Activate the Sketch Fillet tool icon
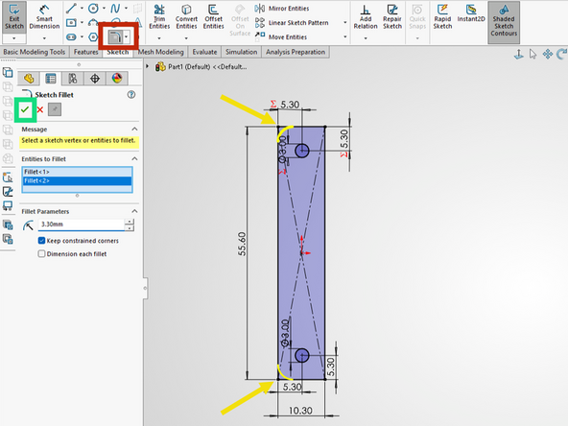The height and width of the screenshot is (426, 568). point(115,36)
